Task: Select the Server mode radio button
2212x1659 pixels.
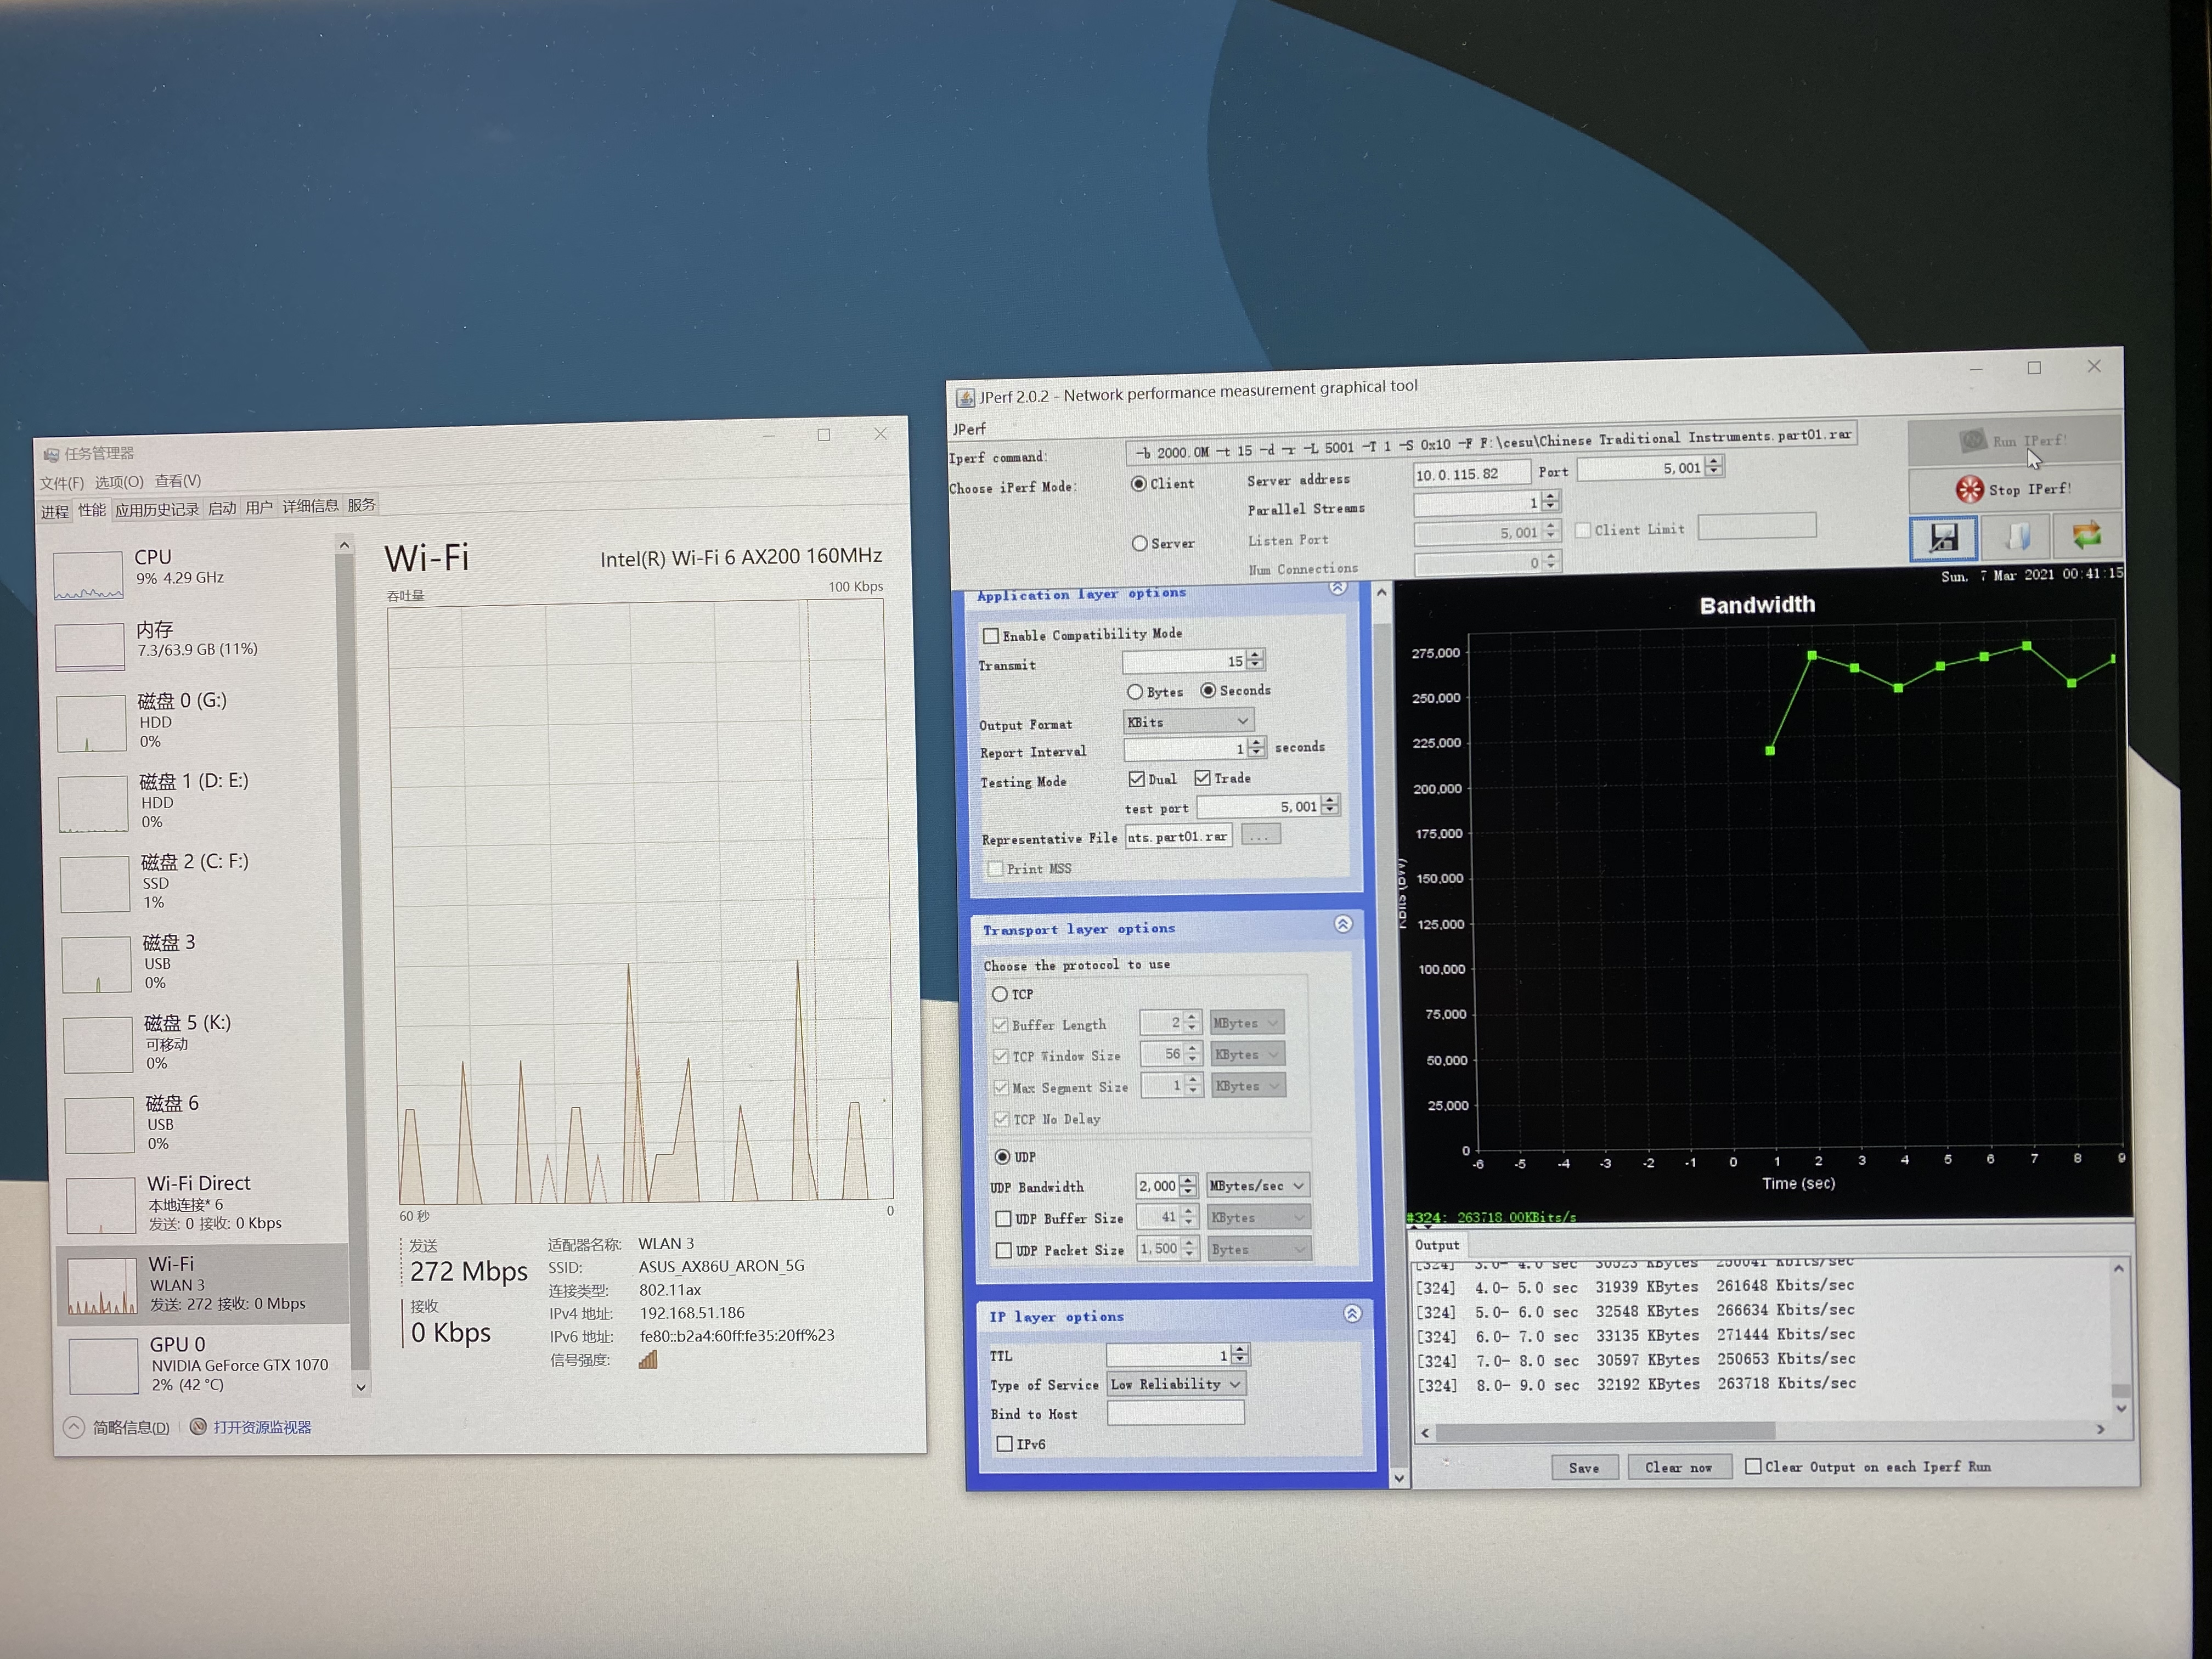Action: 1140,543
